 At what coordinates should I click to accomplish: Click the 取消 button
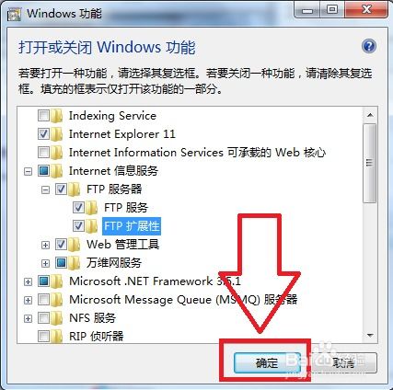[344, 363]
